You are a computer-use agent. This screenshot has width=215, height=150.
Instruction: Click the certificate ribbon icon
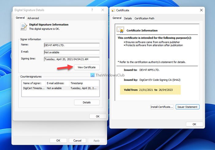pyautogui.click(x=120, y=30)
